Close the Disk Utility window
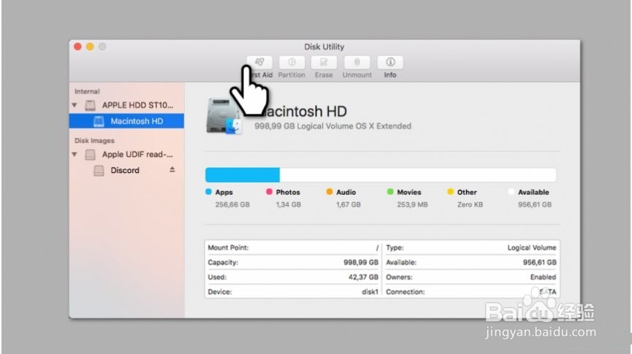Image resolution: width=632 pixels, height=354 pixels. coord(77,47)
